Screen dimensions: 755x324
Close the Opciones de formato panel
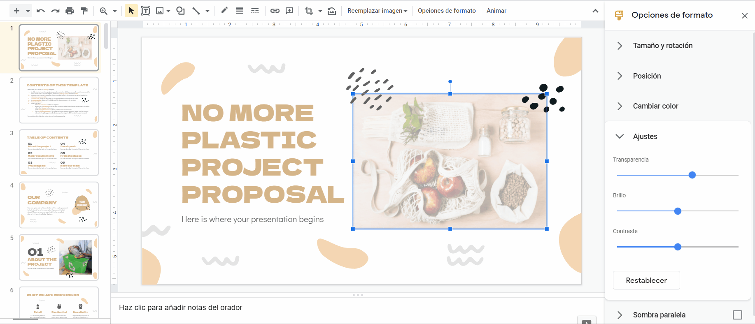(745, 16)
